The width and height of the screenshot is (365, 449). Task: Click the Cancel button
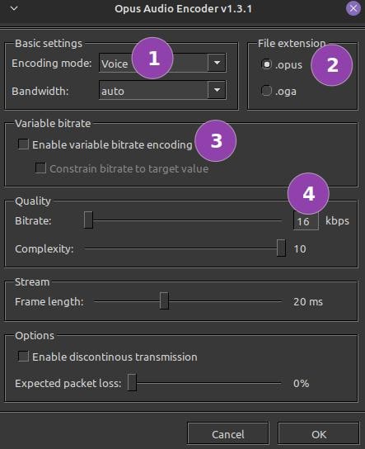(227, 434)
